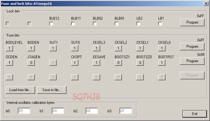
Task: Click the lock bits value 0xFF
Action: tap(201, 16)
